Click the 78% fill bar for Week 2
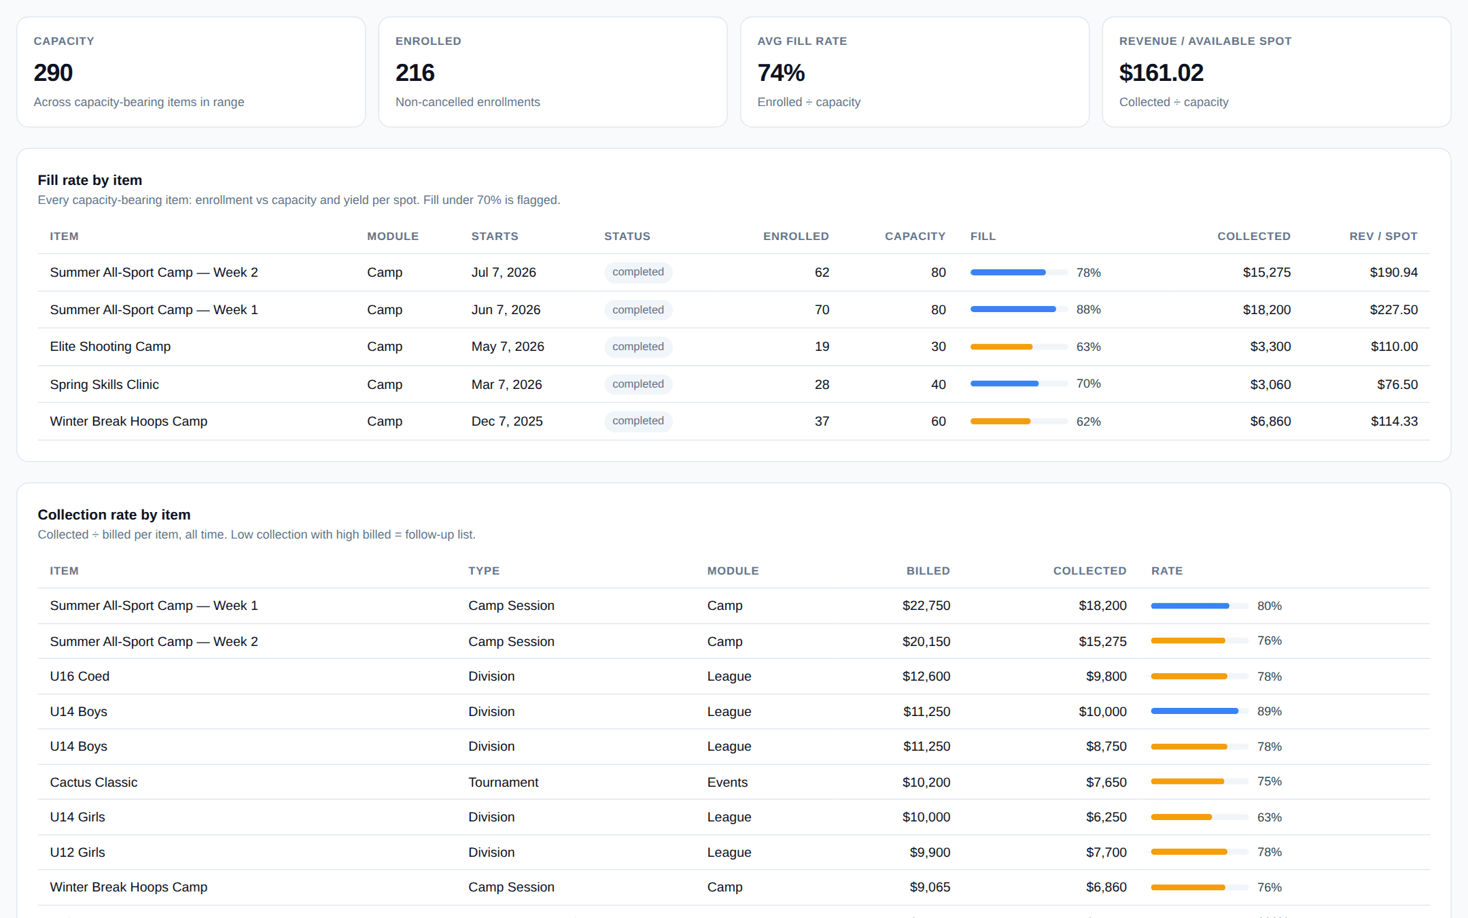The width and height of the screenshot is (1468, 918). [x=1019, y=272]
